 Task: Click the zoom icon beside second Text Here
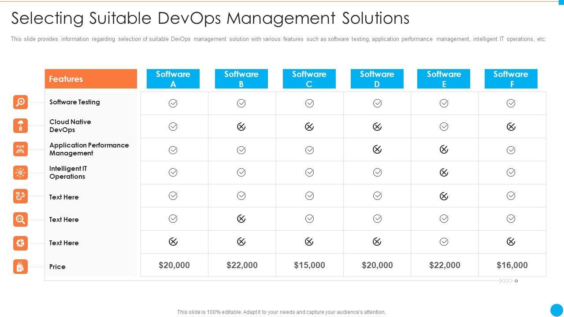[20, 219]
